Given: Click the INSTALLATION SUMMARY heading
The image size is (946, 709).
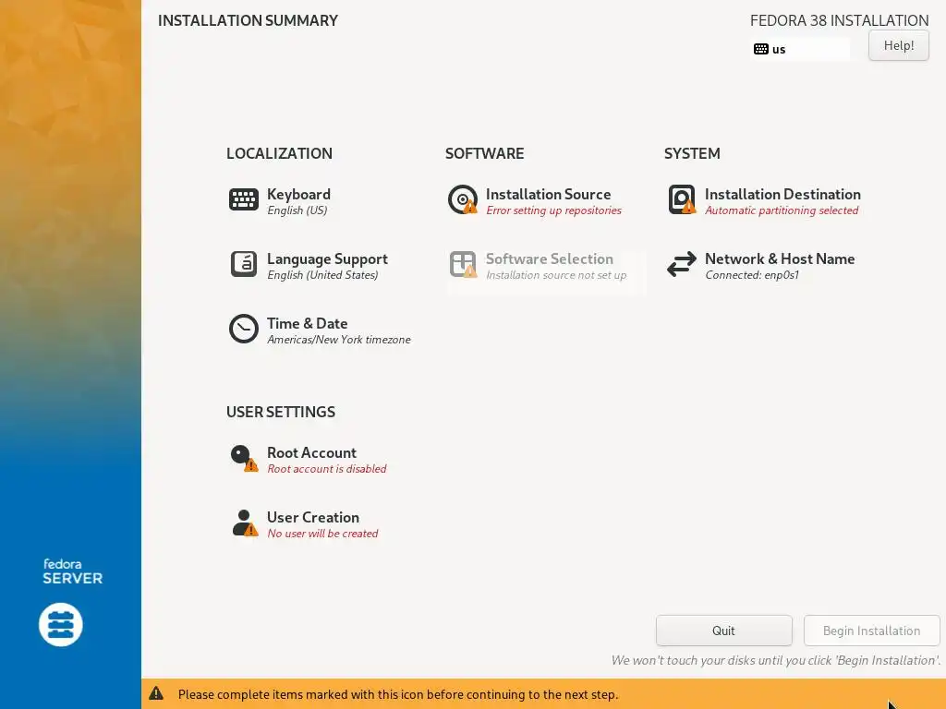Looking at the screenshot, I should 248,20.
